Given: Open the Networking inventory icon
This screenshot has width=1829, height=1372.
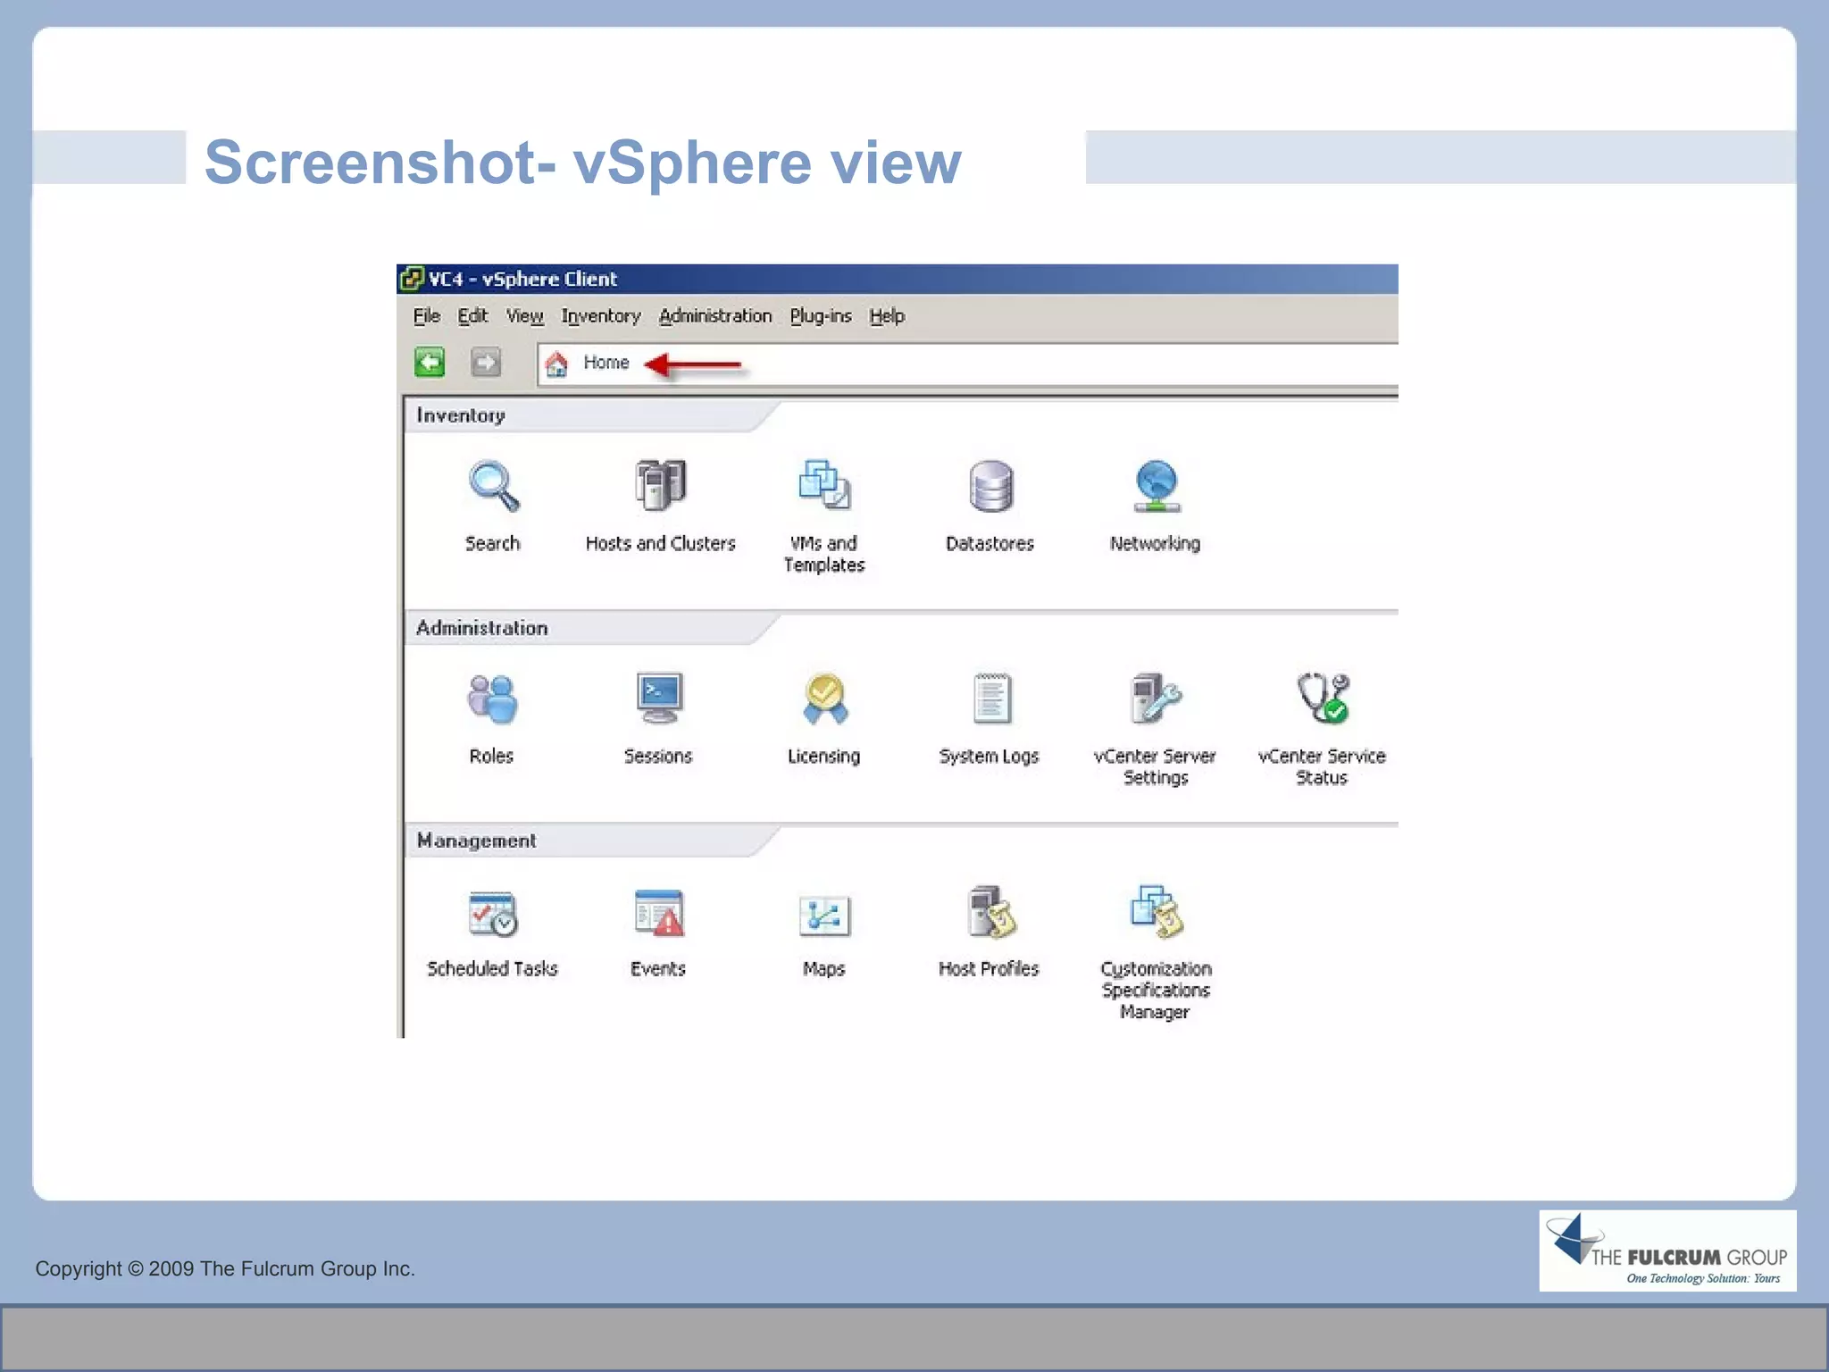Looking at the screenshot, I should click(x=1157, y=487).
